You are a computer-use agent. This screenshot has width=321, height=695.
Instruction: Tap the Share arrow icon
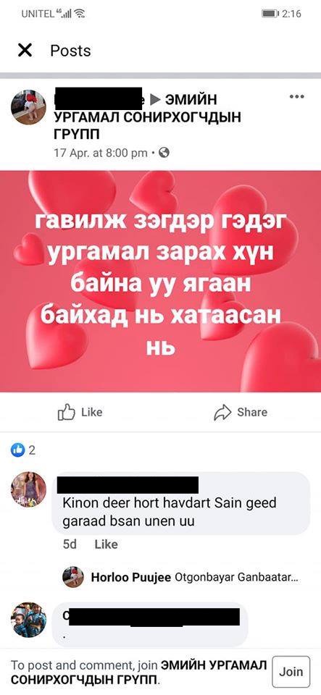coord(222,412)
